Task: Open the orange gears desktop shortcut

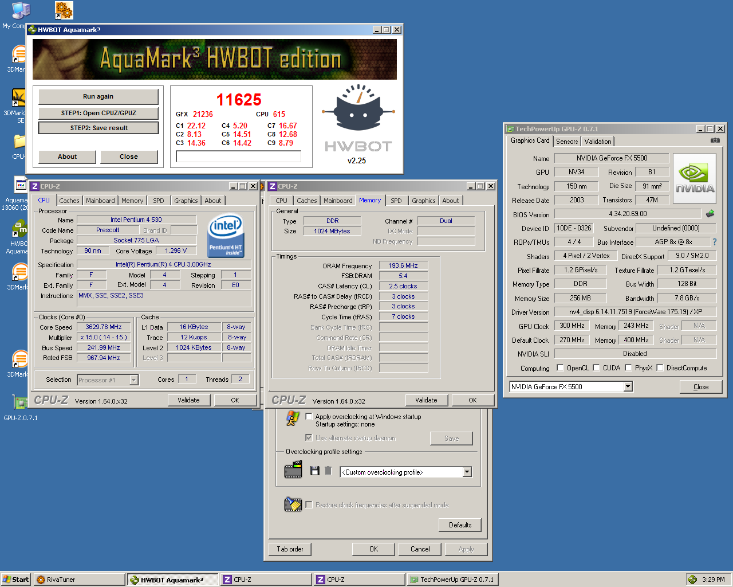Action: point(64,10)
